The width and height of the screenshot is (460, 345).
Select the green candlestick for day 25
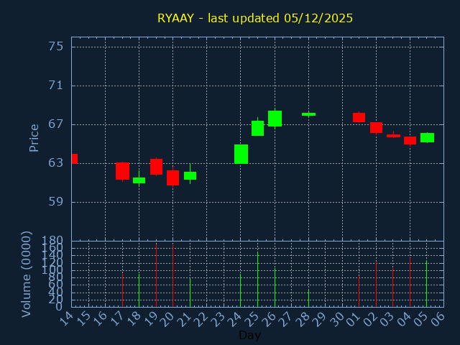257,128
